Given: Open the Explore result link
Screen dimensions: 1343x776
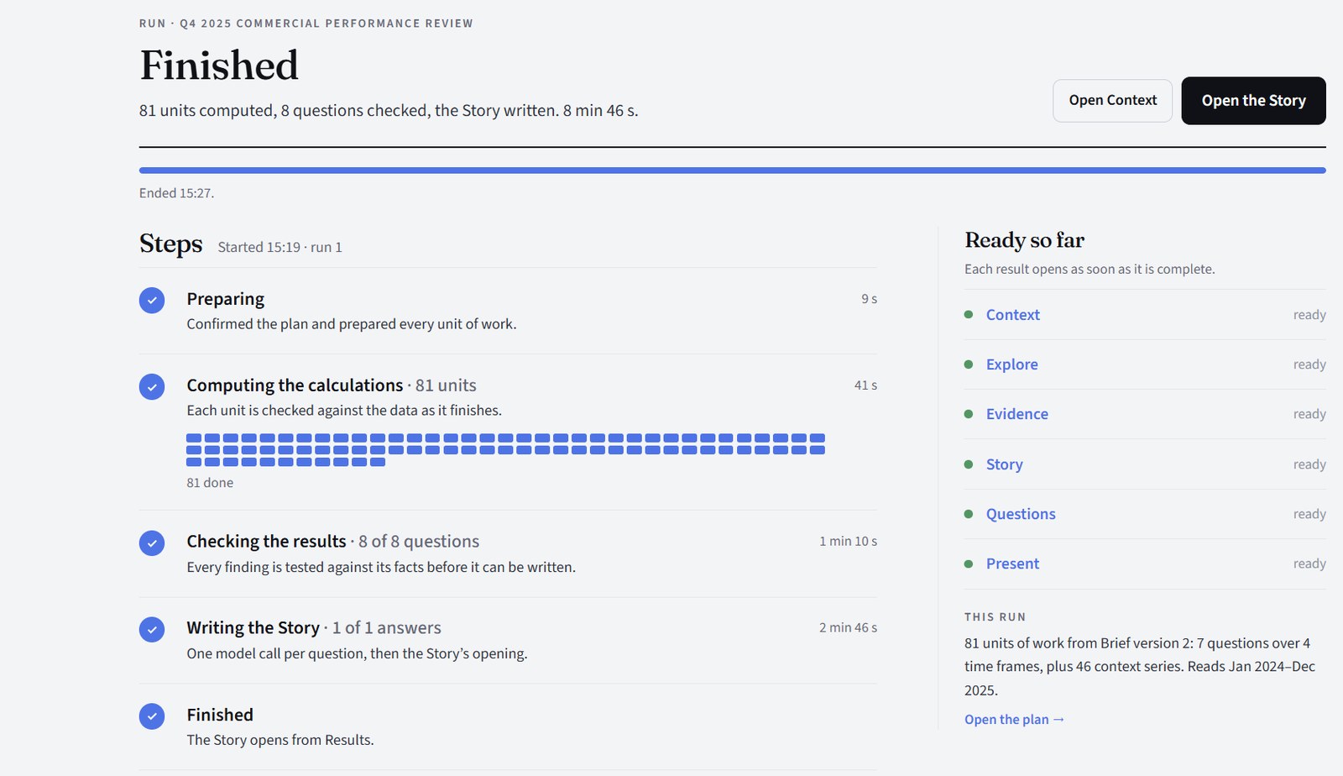Looking at the screenshot, I should tap(1011, 364).
